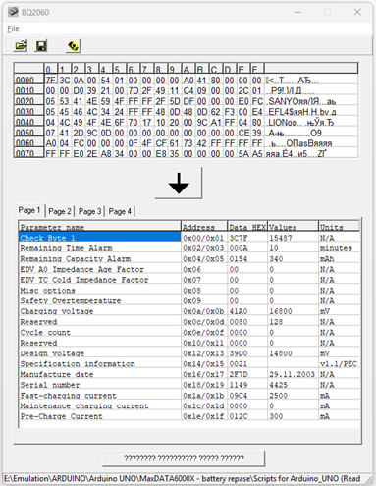Click the Units column header

click(x=339, y=227)
